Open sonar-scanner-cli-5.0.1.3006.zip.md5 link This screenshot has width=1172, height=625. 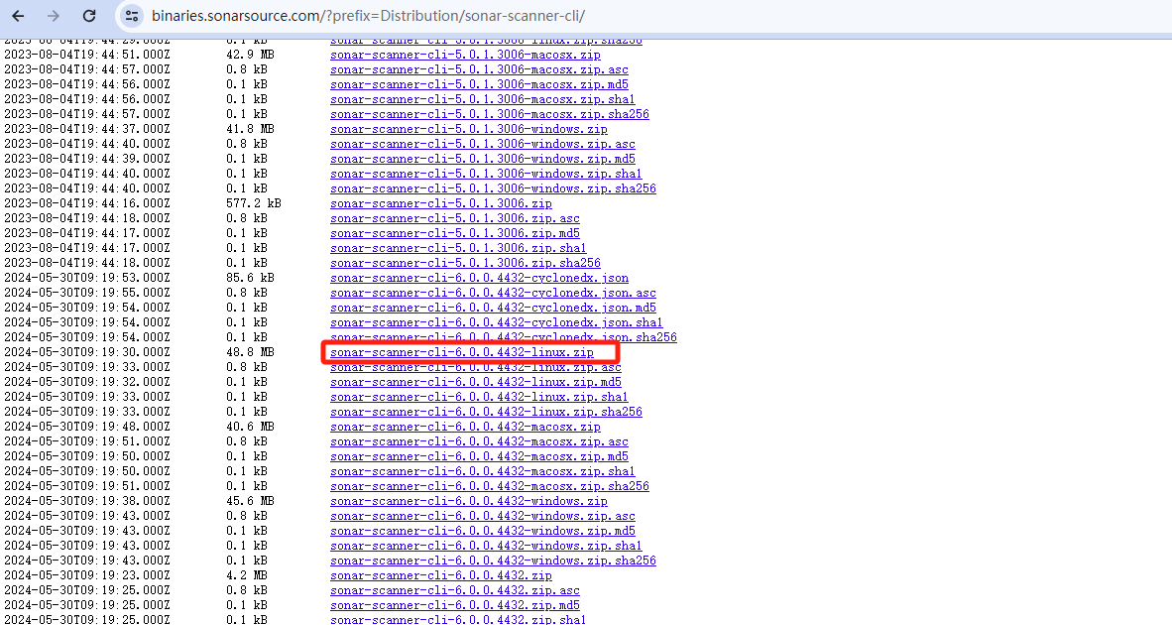(455, 233)
